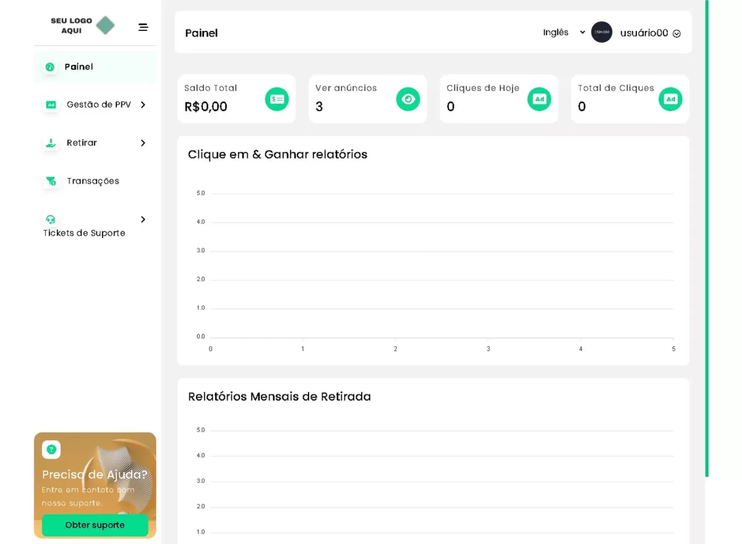Open the usuário00 account dropdown
This screenshot has width=742, height=544.
tap(650, 33)
